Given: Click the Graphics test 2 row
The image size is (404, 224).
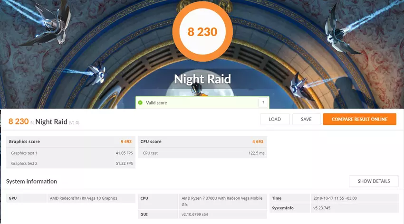Looking at the screenshot, I should click(x=71, y=163).
